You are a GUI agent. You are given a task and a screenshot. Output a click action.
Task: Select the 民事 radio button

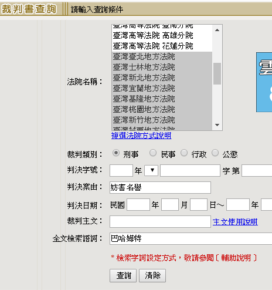(153, 153)
